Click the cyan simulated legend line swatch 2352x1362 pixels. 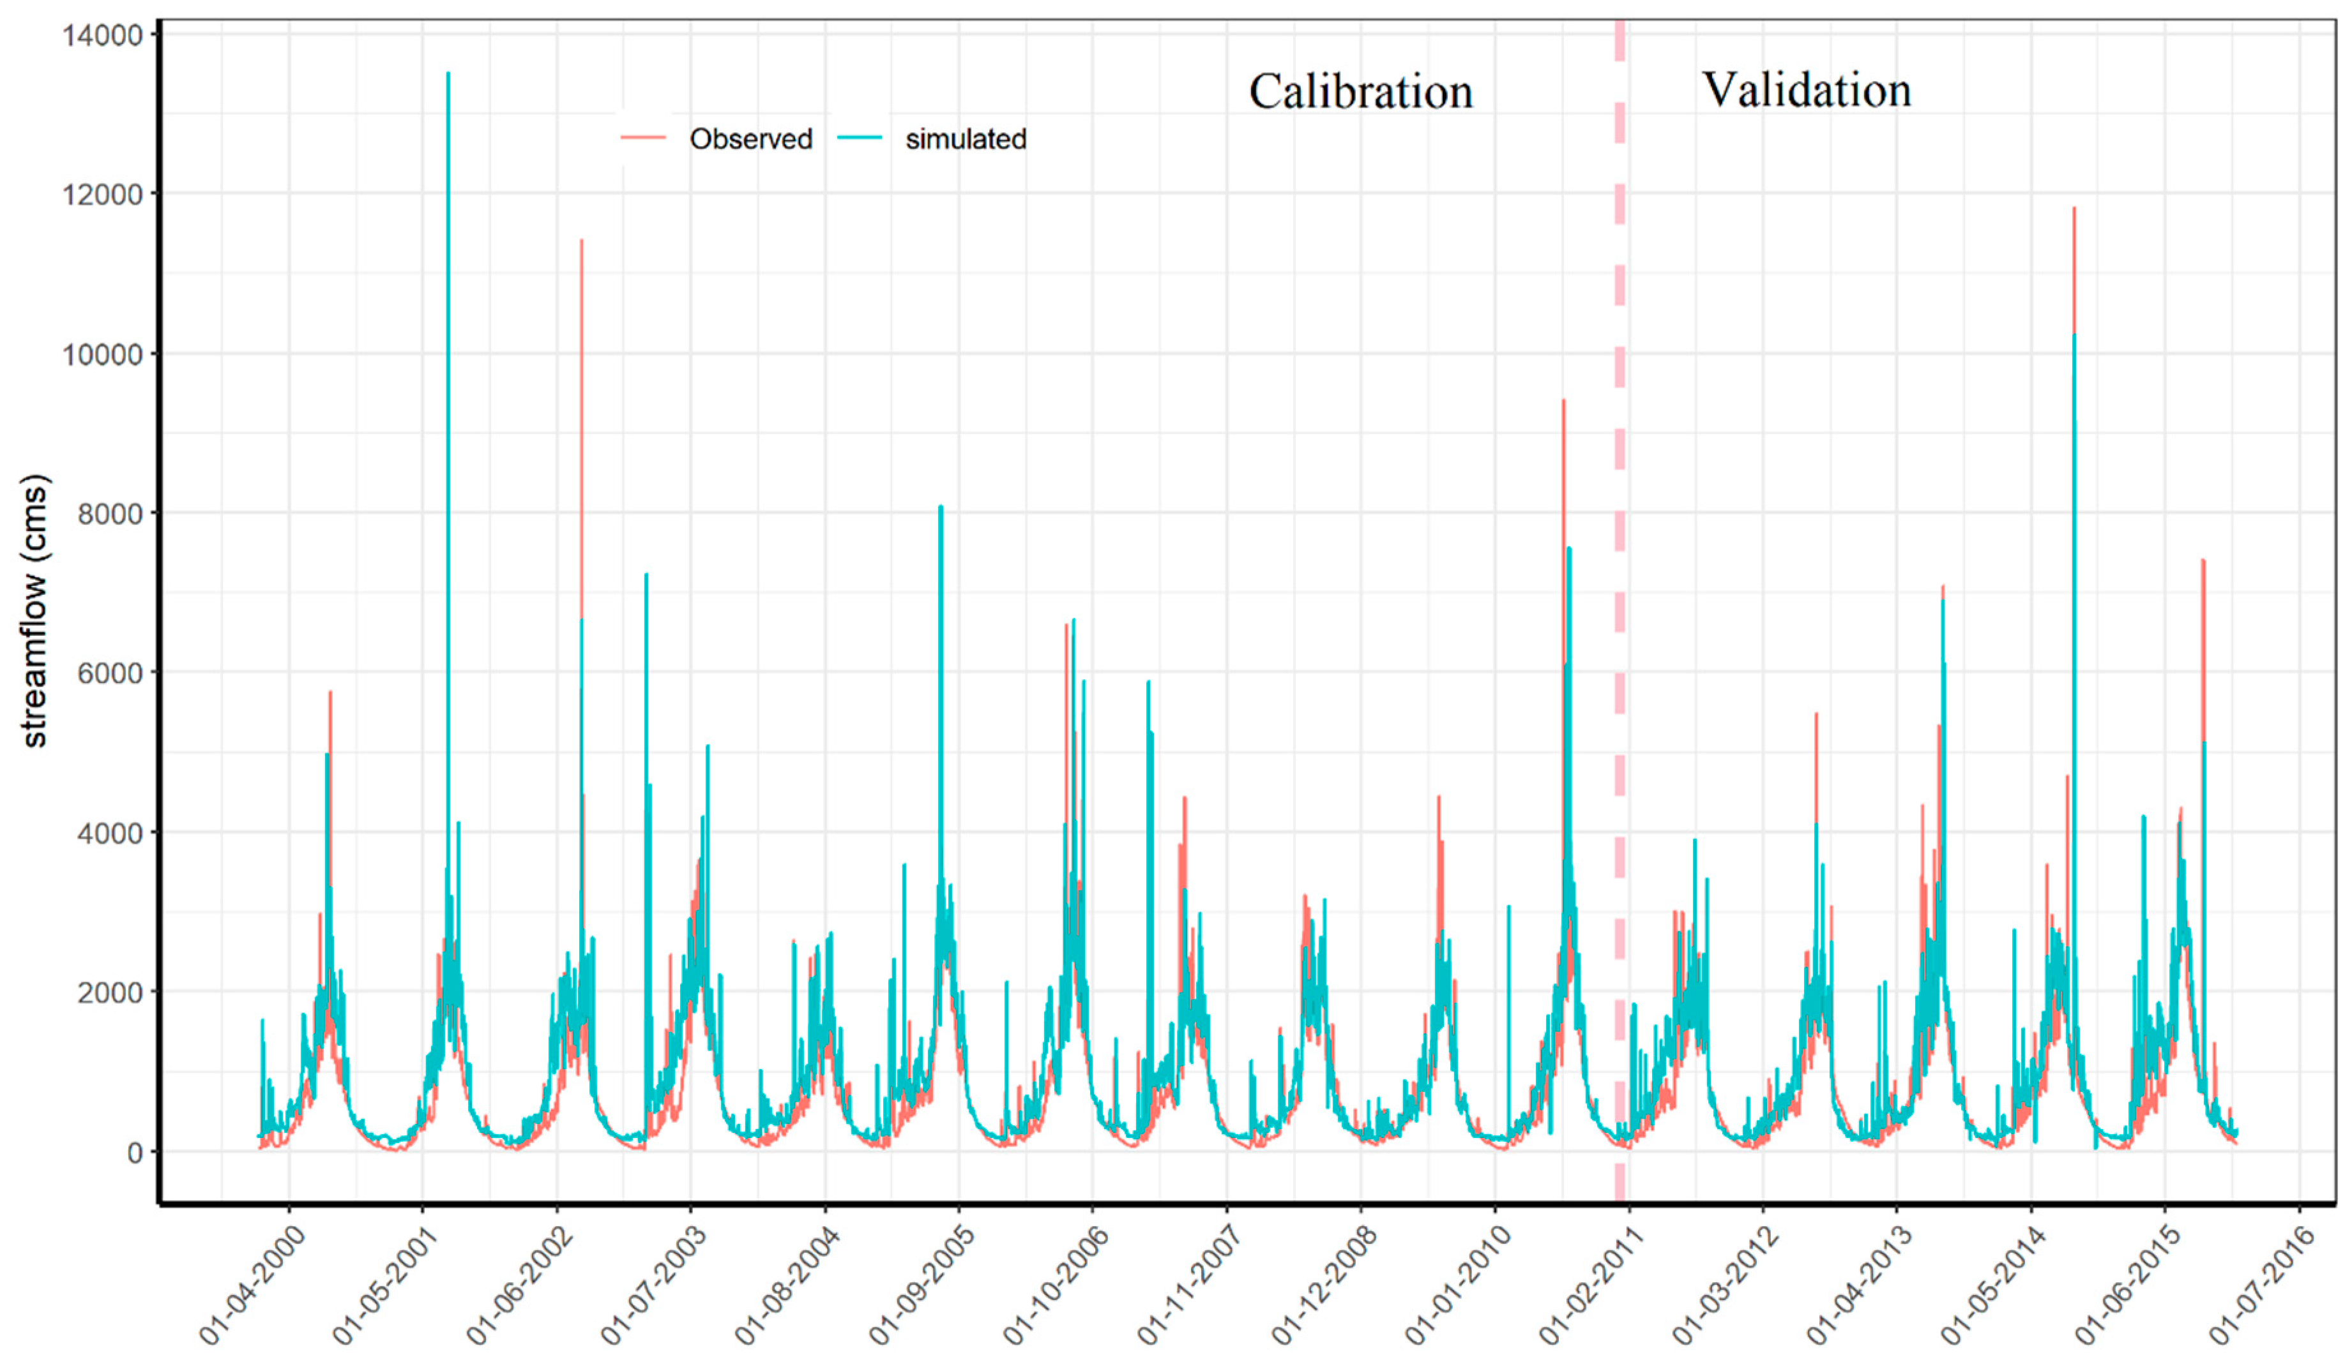pyautogui.click(x=859, y=138)
